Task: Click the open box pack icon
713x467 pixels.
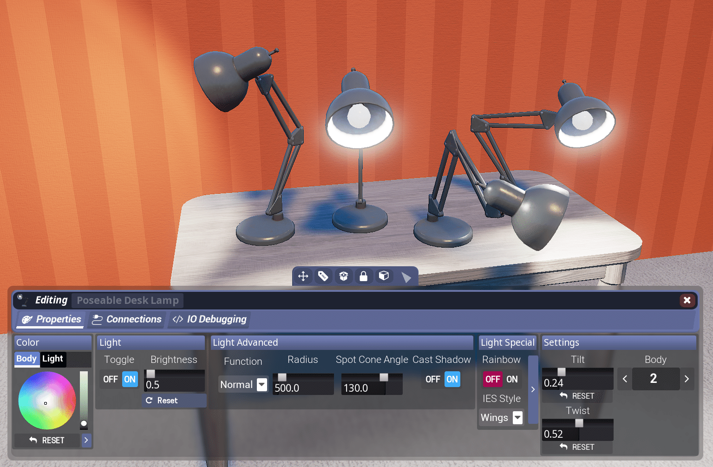Action: [344, 276]
